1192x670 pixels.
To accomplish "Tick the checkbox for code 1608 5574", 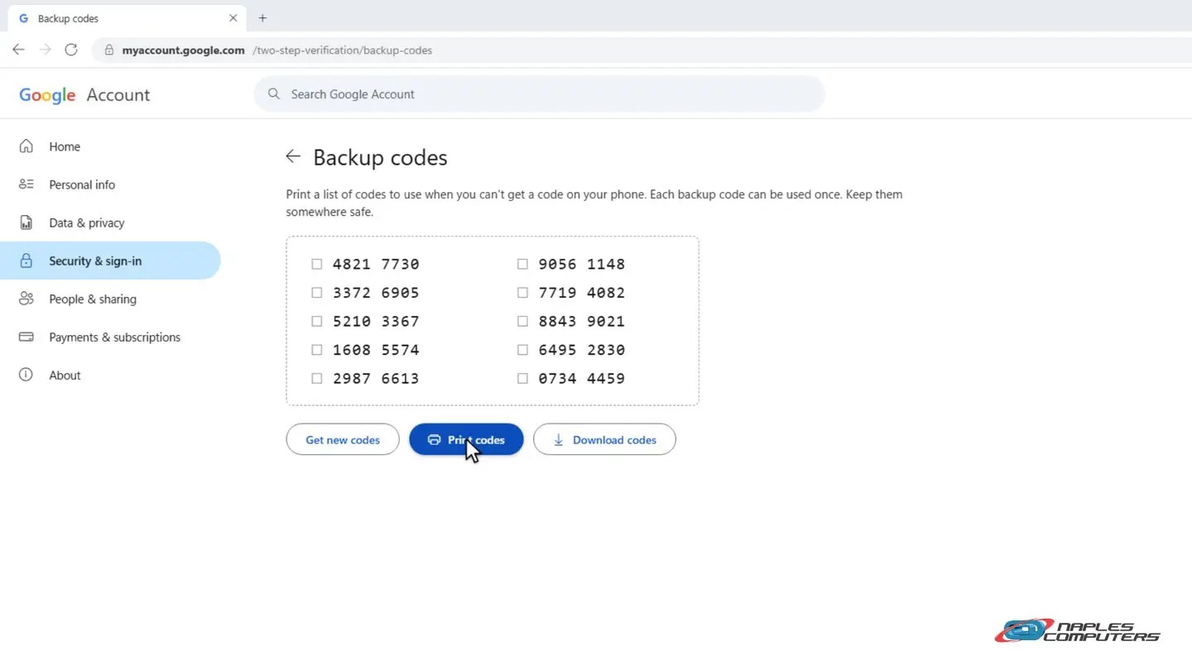I will 316,350.
